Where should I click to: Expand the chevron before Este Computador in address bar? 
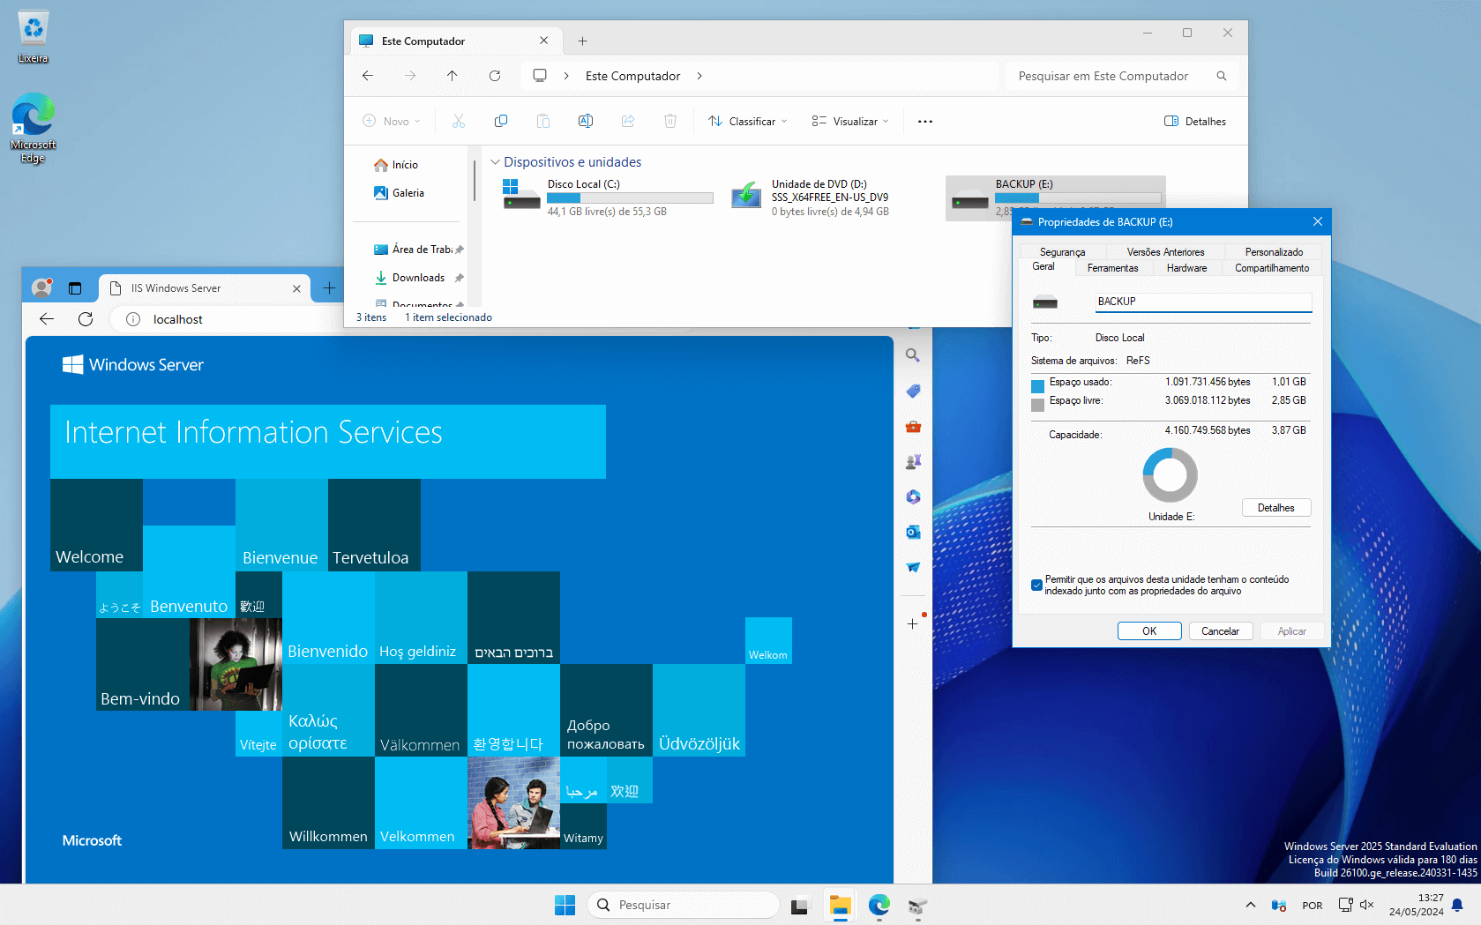566,76
